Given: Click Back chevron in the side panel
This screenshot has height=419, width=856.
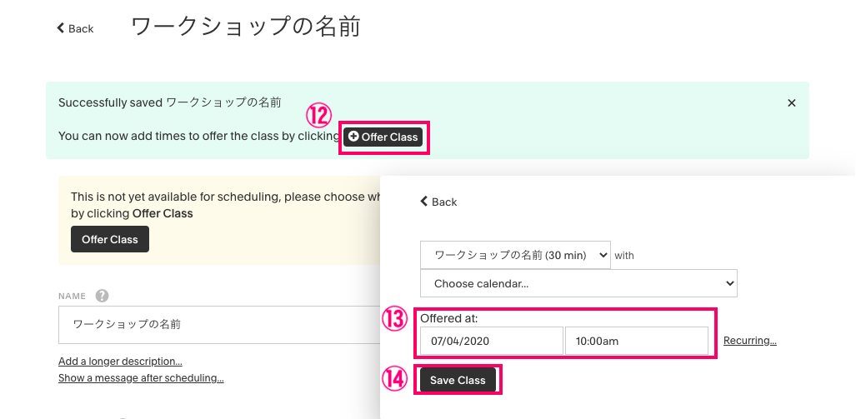Looking at the screenshot, I should [438, 202].
